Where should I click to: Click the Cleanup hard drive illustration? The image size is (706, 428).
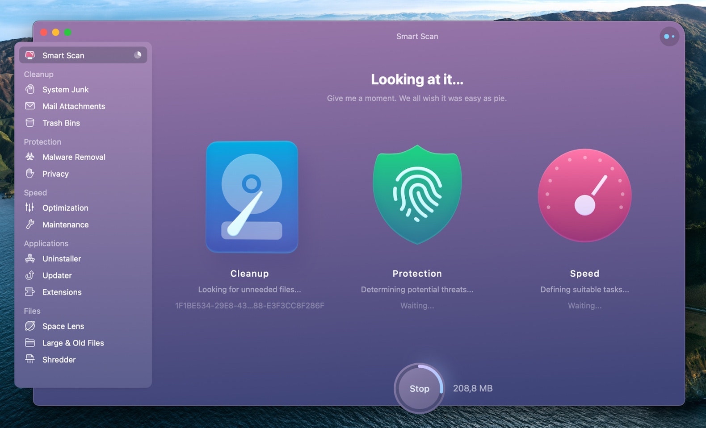(252, 197)
